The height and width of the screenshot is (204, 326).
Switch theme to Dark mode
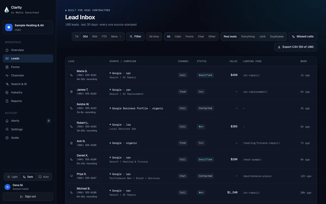tap(28, 177)
